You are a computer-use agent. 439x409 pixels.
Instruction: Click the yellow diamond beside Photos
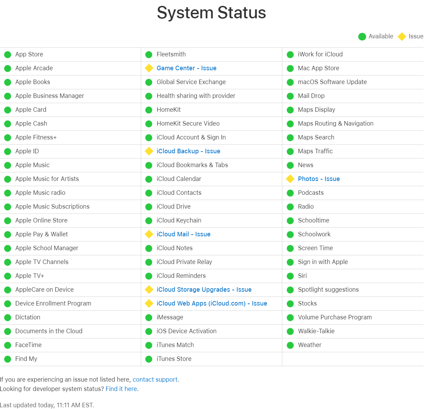pyautogui.click(x=290, y=179)
